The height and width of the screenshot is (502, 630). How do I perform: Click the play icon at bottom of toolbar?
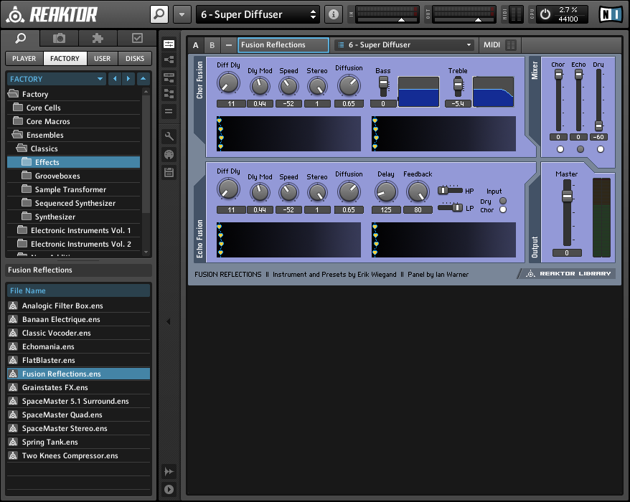coord(169,489)
